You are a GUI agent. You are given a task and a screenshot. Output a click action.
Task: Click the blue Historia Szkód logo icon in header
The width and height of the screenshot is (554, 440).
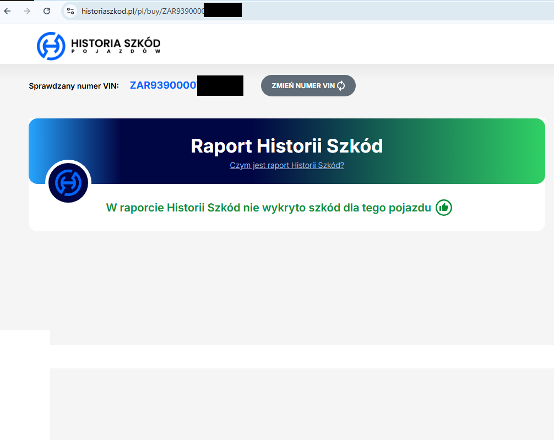coord(51,46)
